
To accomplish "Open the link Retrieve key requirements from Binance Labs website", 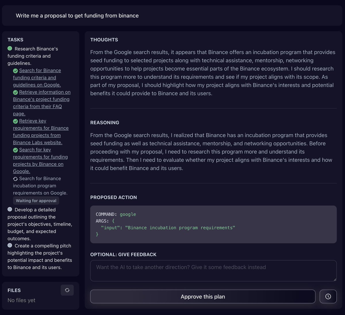I will (41, 132).
